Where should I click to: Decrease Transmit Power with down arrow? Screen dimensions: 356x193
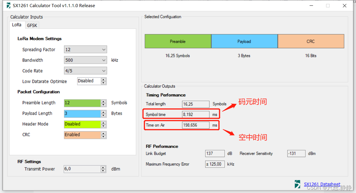pyautogui.click(x=103, y=171)
